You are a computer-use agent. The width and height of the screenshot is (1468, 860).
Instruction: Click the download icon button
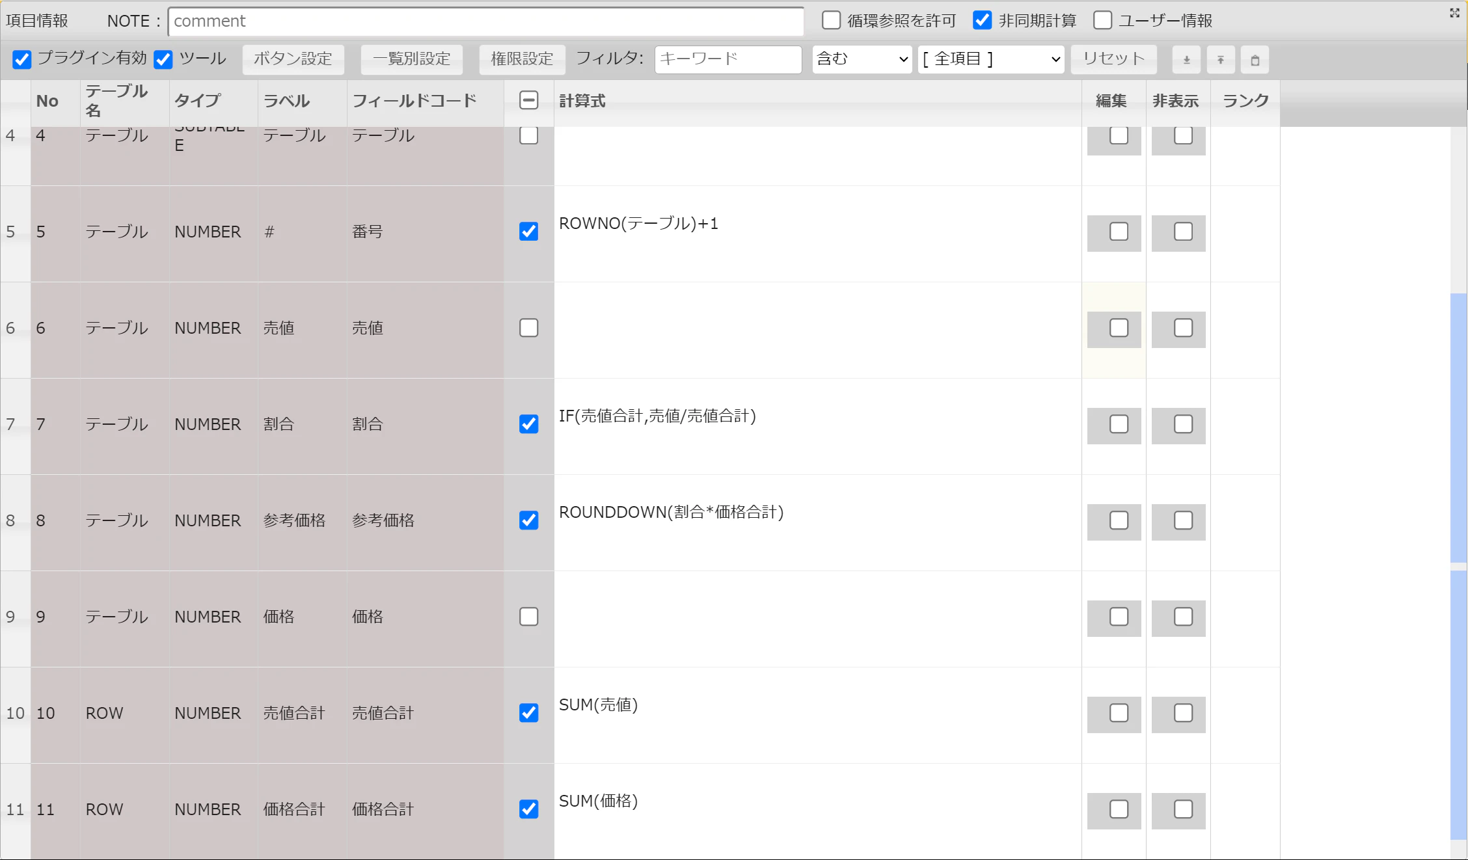pos(1186,60)
